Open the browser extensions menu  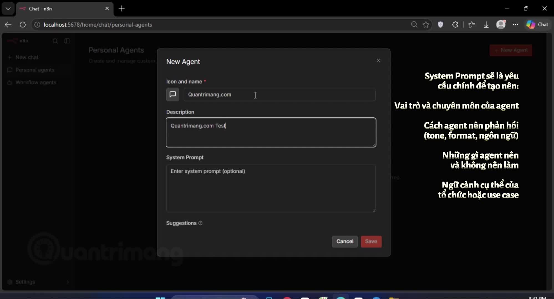pyautogui.click(x=455, y=25)
